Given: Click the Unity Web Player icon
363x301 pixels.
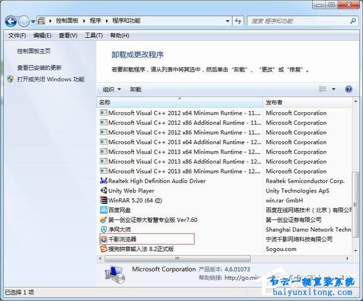Looking at the screenshot, I should click(104, 191).
